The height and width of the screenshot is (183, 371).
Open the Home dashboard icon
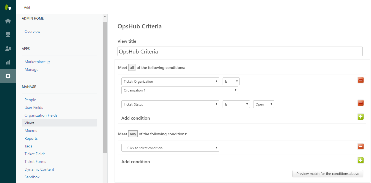[x=8, y=21]
